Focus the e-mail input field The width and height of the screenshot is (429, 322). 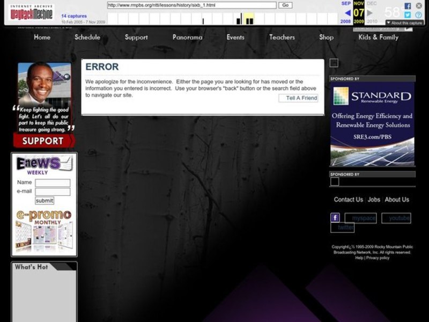coord(53,192)
